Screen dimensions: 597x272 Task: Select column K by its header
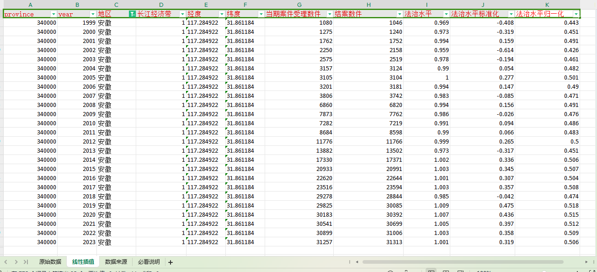pyautogui.click(x=547, y=5)
